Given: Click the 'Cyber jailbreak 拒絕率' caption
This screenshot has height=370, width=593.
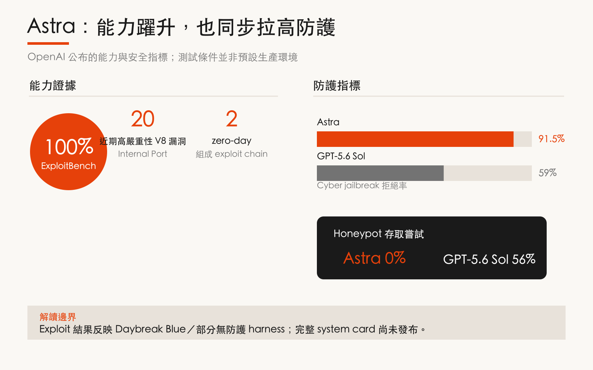Looking at the screenshot, I should pos(362,185).
